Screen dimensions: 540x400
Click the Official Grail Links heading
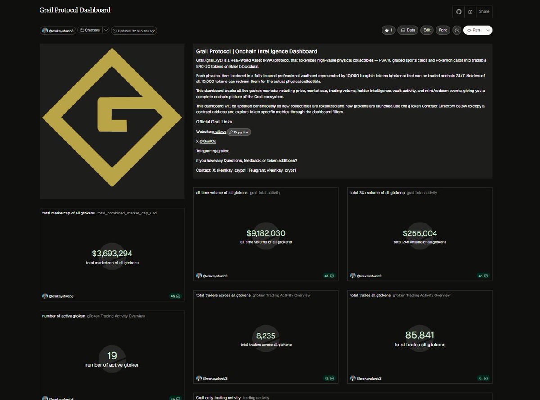(214, 122)
